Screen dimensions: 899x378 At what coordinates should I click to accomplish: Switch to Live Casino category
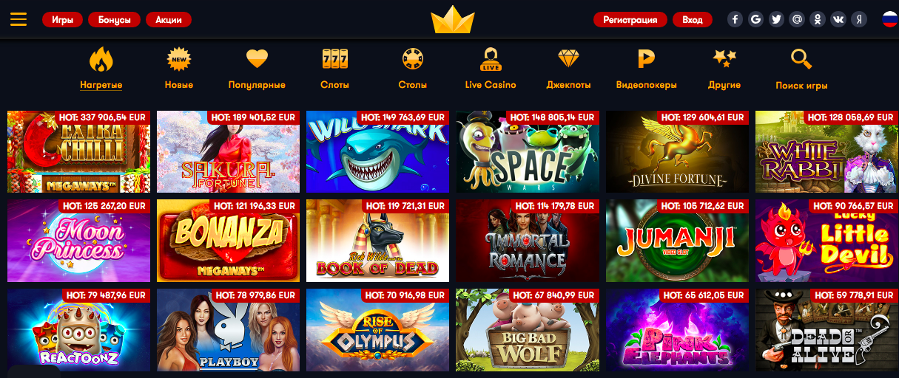click(x=491, y=69)
